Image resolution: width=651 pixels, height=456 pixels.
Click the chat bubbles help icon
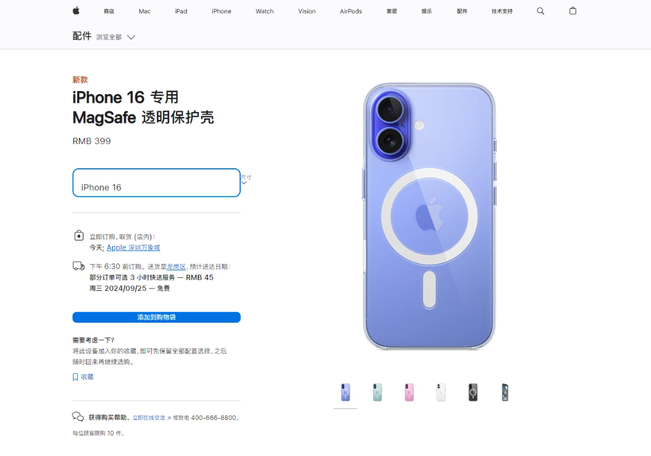[x=78, y=417]
